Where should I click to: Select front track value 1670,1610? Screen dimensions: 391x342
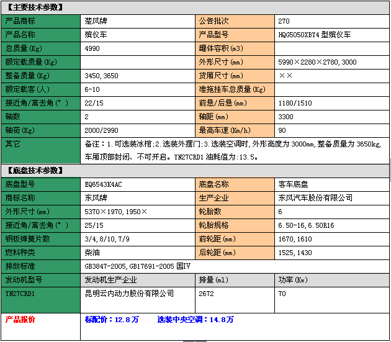click(x=295, y=239)
